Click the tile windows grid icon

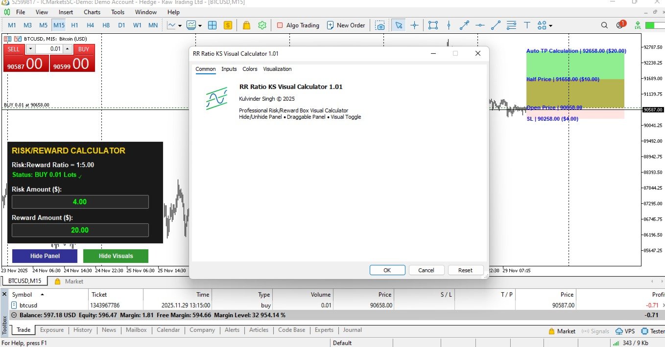(x=212, y=25)
